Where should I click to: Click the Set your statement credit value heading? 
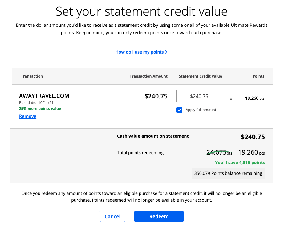click(142, 11)
